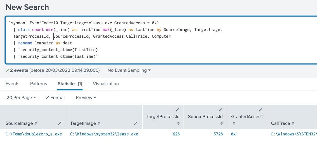Click the C:\Windows\SYSTEM32 CallTrace value
317x160 pixels.
tap(294, 134)
